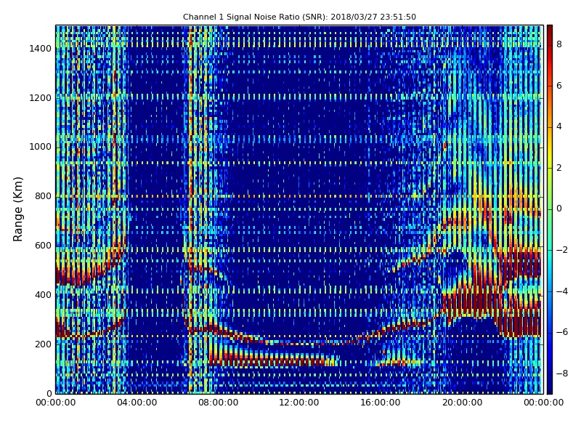
Task: Click the colorbar tick label '4'
Action: (x=559, y=126)
